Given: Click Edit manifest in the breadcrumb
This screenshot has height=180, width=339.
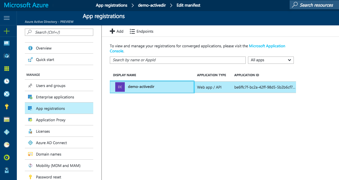Looking at the screenshot, I should (188, 5).
